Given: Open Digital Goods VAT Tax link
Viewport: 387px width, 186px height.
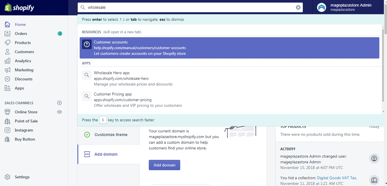Looking at the screenshot, I should pyautogui.click(x=337, y=178).
